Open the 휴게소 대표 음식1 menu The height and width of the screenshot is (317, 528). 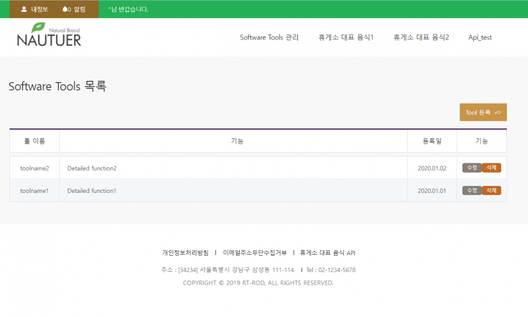(x=346, y=38)
